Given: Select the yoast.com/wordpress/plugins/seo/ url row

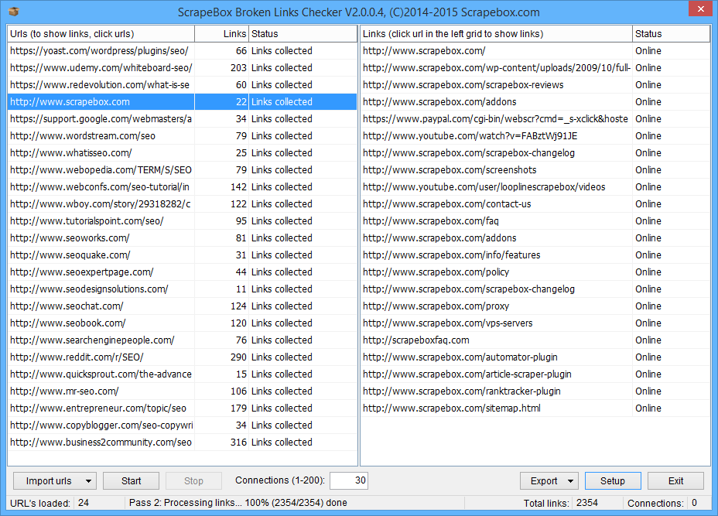Looking at the screenshot, I should click(x=182, y=51).
